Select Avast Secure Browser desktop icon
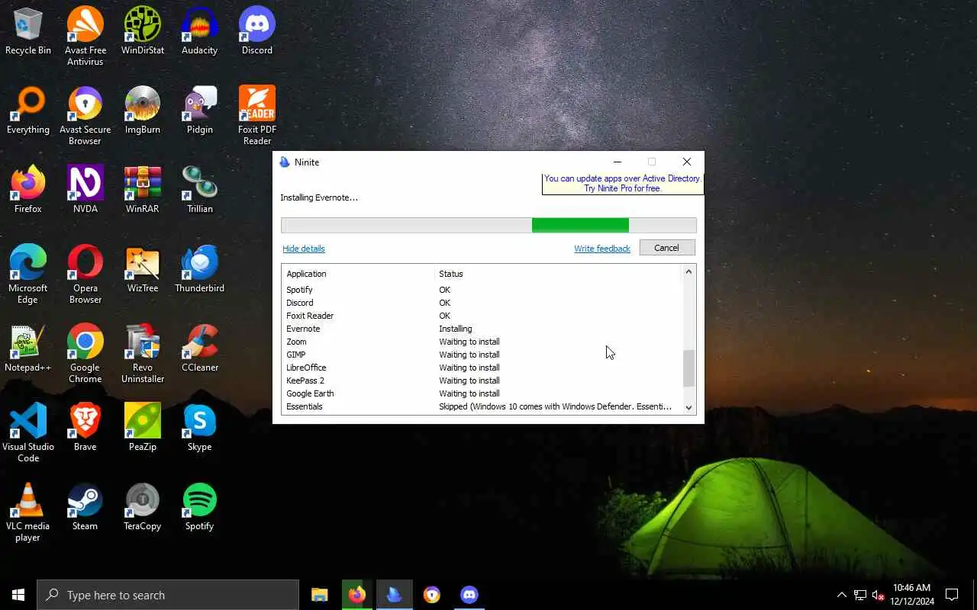 pos(85,116)
